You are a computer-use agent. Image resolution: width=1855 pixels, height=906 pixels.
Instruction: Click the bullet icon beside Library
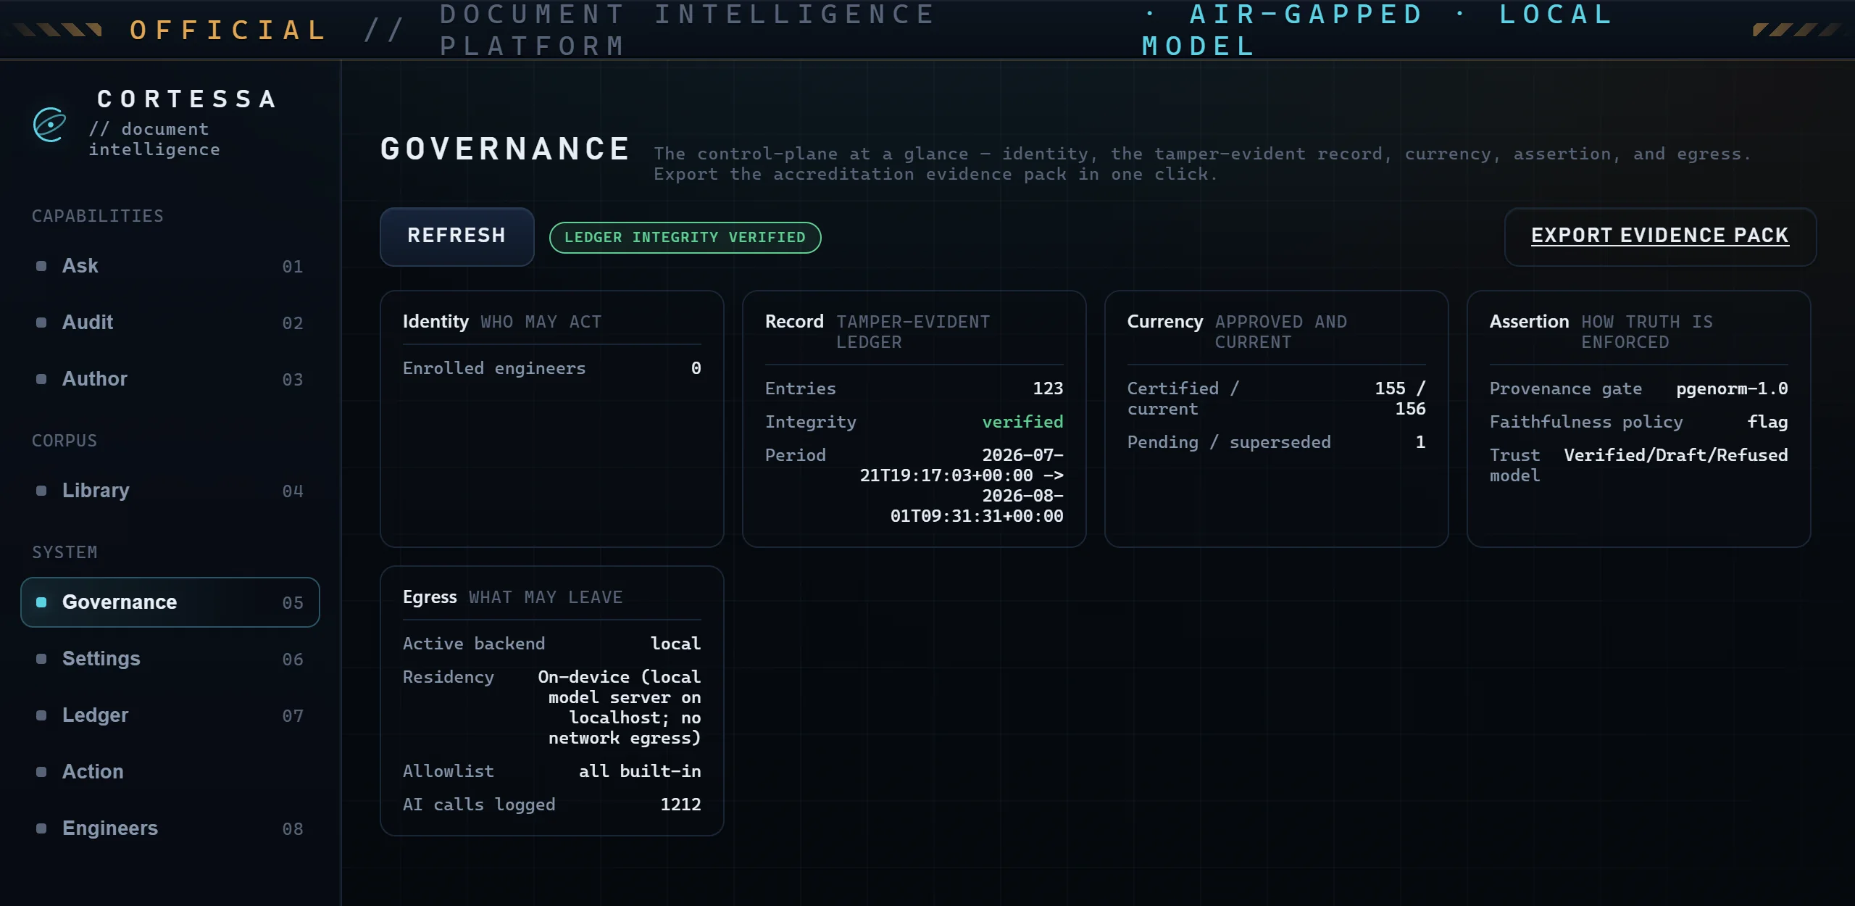coord(41,491)
